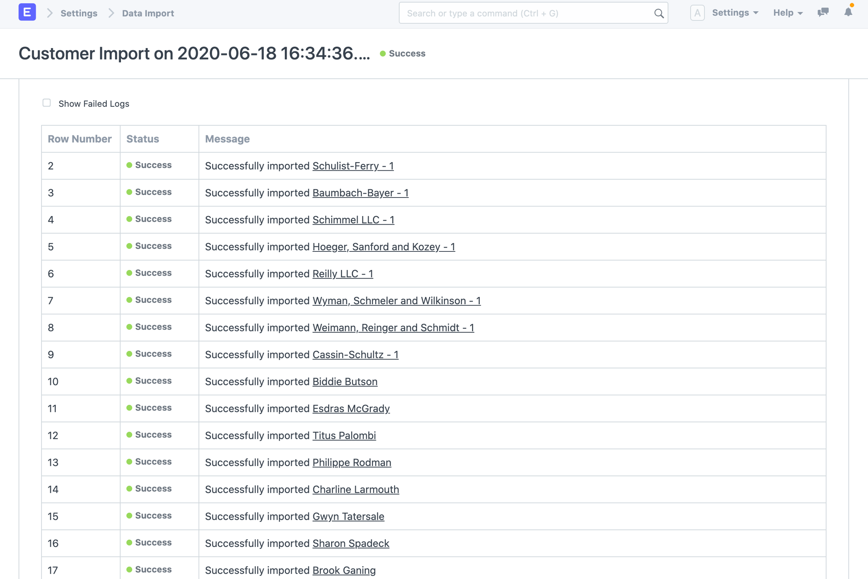Click the user avatar icon
Screen dimensions: 868x579
(697, 13)
